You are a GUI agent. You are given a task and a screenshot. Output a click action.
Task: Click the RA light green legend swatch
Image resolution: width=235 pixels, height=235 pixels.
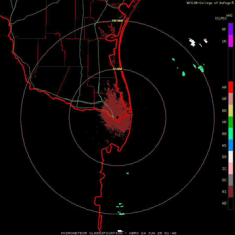tap(231, 134)
